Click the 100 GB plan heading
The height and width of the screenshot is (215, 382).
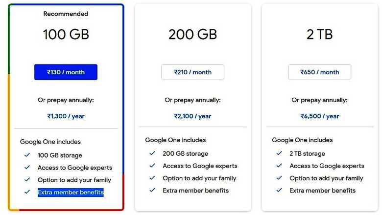point(66,35)
